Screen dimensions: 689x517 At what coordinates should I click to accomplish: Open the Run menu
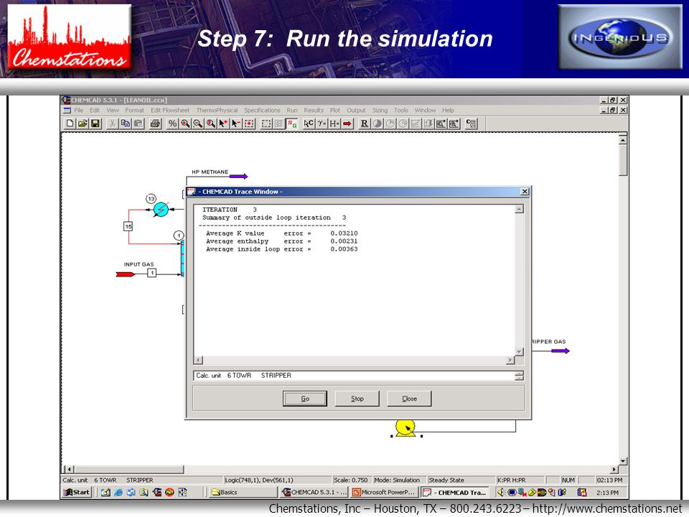(x=292, y=111)
